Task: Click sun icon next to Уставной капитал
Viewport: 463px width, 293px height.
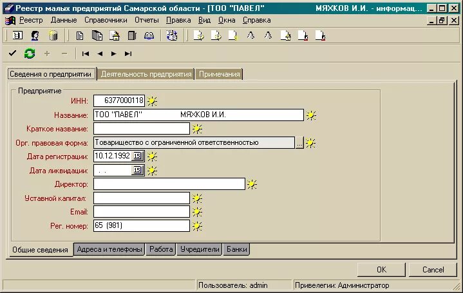Action: (197, 198)
